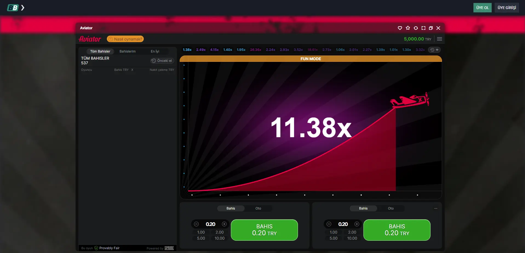Choose 2.00 quick bet in left panel

[220, 232]
